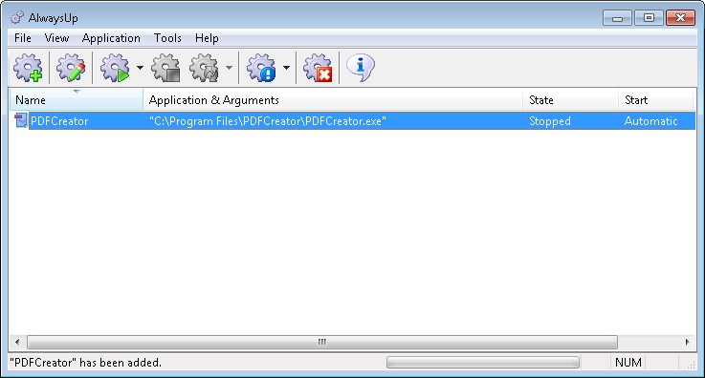Sort by Application & Arguments column header
Viewport: 705px width, 378px height.
click(x=333, y=99)
